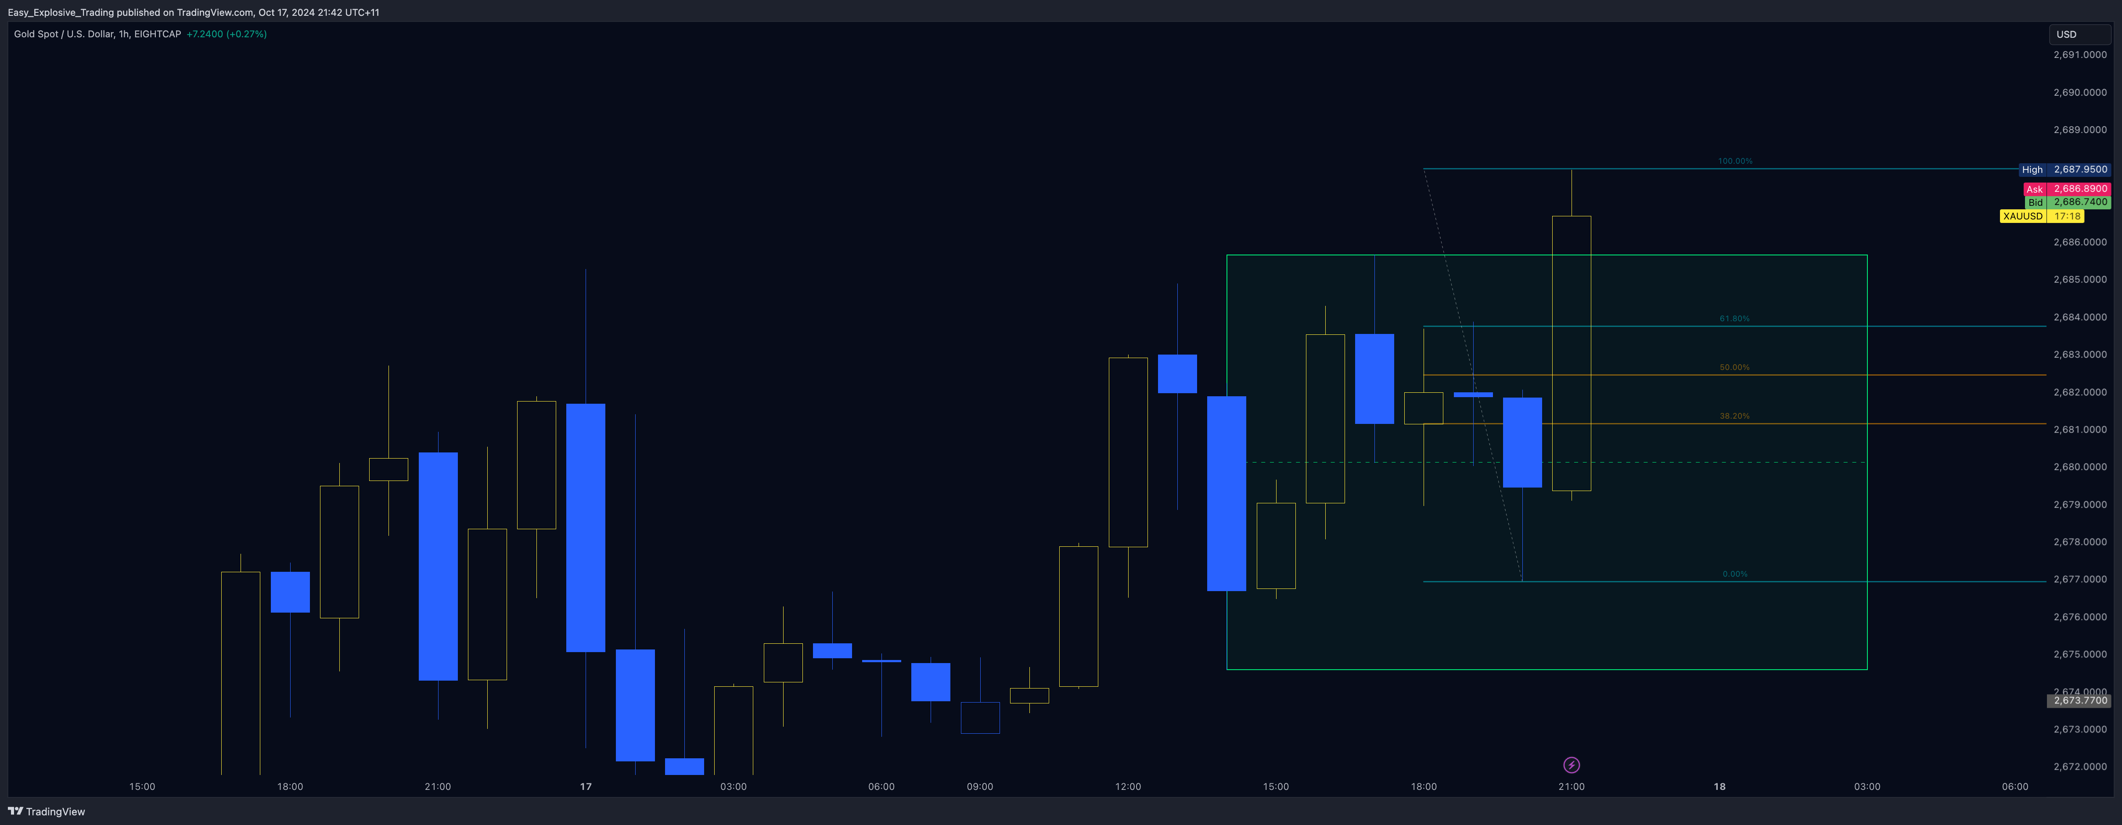This screenshot has width=2122, height=825.
Task: Click the Ask 2,686.8900 price label
Action: 2067,189
